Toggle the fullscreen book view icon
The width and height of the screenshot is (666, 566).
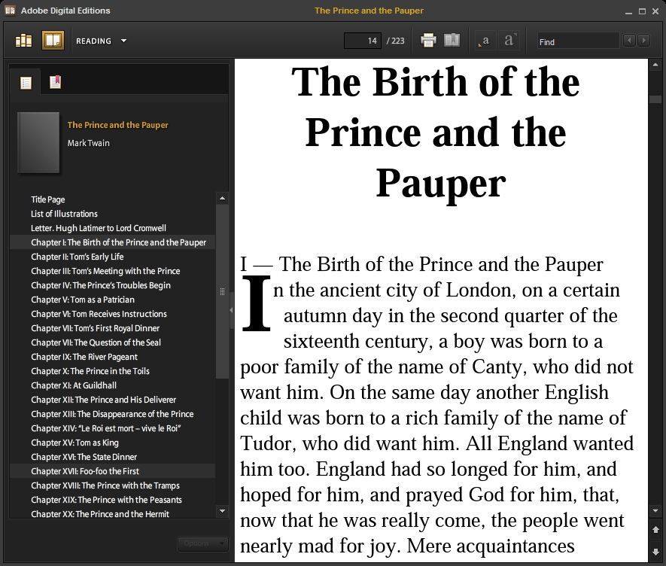click(452, 41)
